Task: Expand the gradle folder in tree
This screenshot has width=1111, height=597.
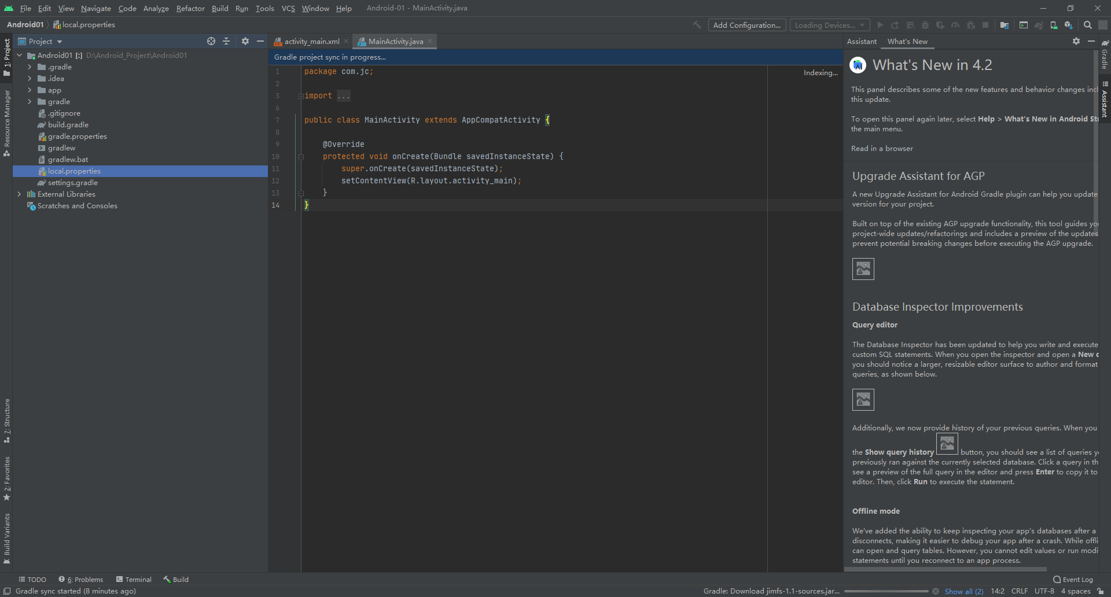Action: tap(30, 102)
